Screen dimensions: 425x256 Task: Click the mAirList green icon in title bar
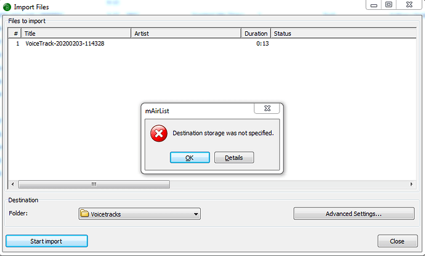tap(7, 7)
